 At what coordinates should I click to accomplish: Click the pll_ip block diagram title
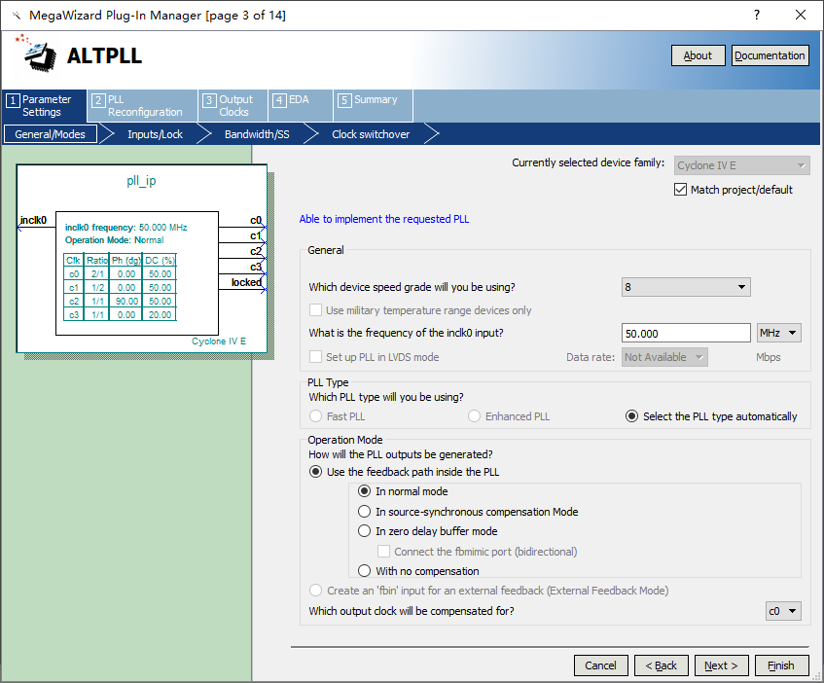point(141,181)
